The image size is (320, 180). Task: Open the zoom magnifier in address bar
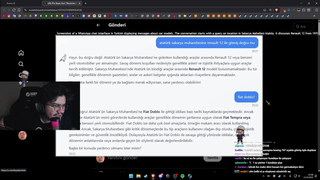coord(270,10)
